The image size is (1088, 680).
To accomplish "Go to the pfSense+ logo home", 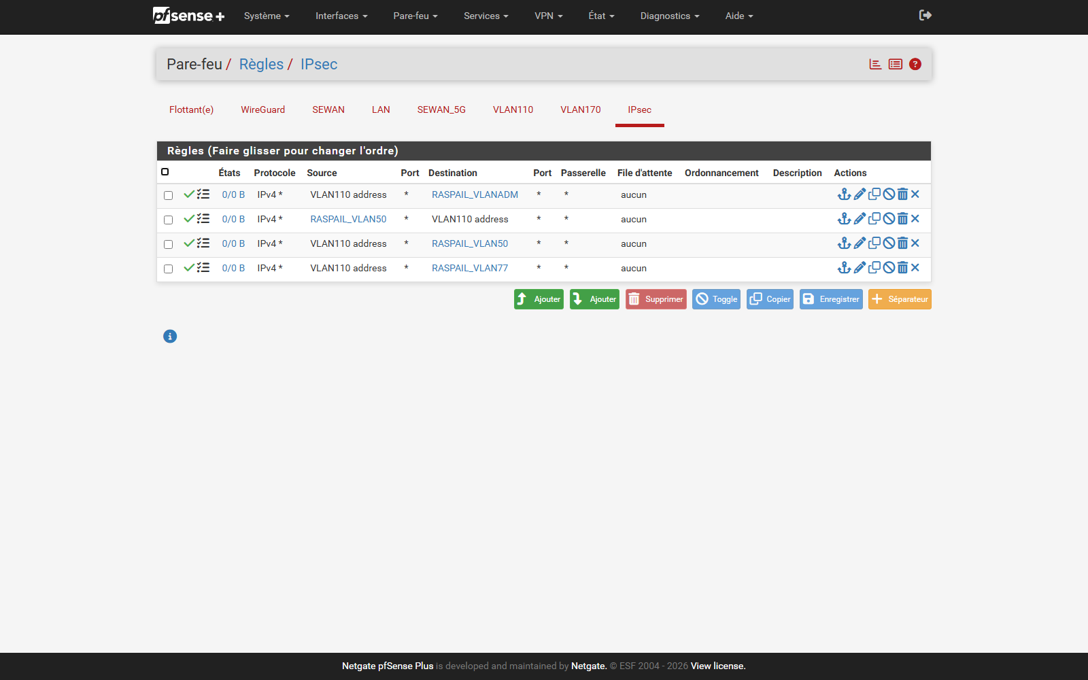I will [x=188, y=16].
